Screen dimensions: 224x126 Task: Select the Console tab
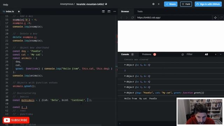coord(125,55)
